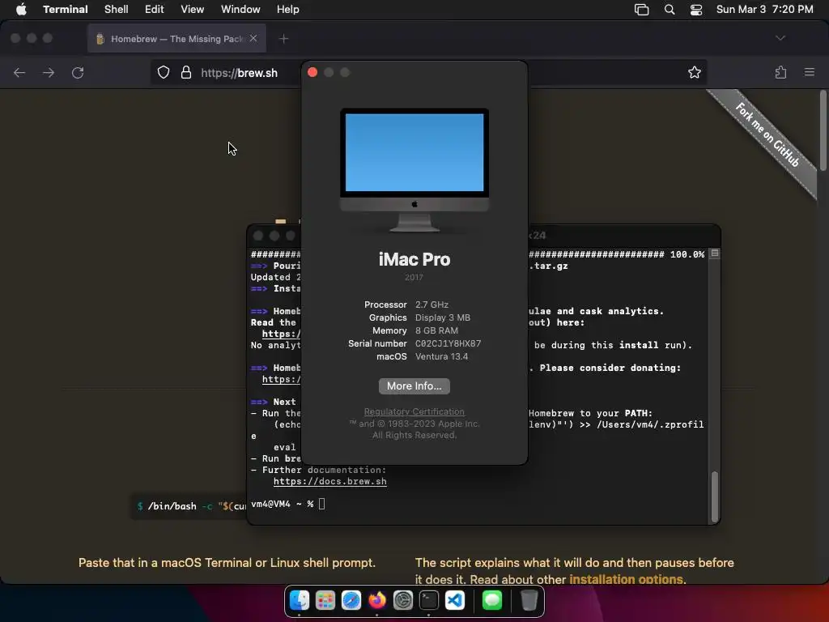The width and height of the screenshot is (829, 622).
Task: Open the Edit menu
Action: coord(155,10)
